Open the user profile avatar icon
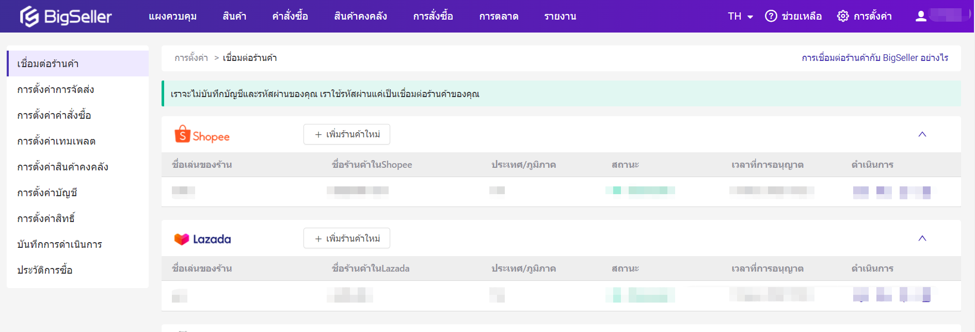The height and width of the screenshot is (332, 975). pyautogui.click(x=921, y=16)
